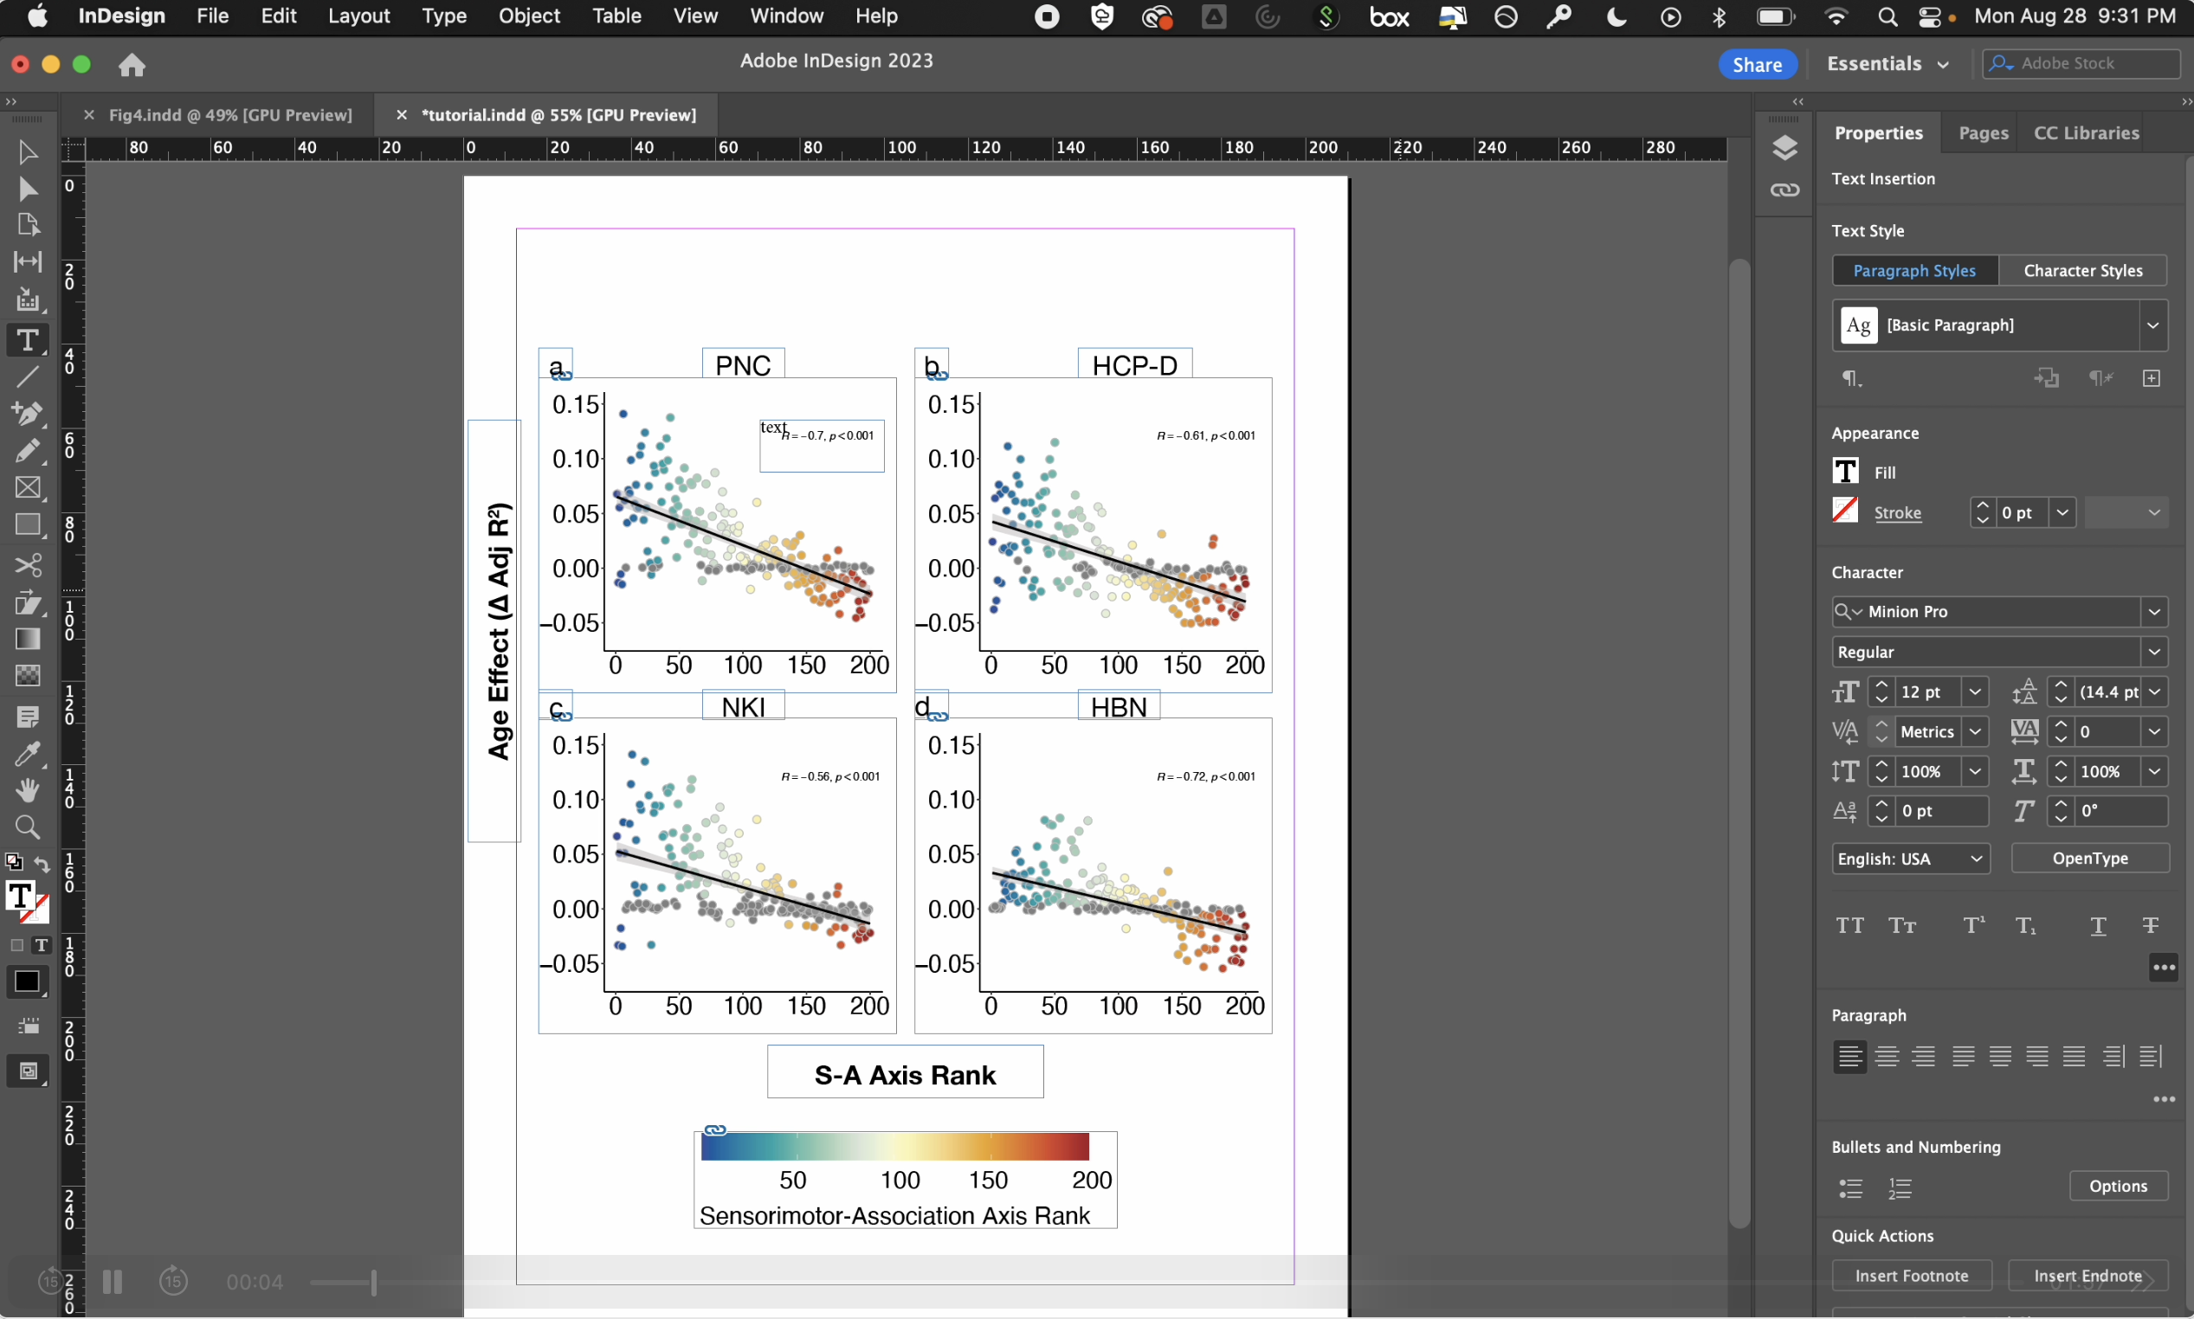
Task: Choose the Scissors tool
Action: 27,565
